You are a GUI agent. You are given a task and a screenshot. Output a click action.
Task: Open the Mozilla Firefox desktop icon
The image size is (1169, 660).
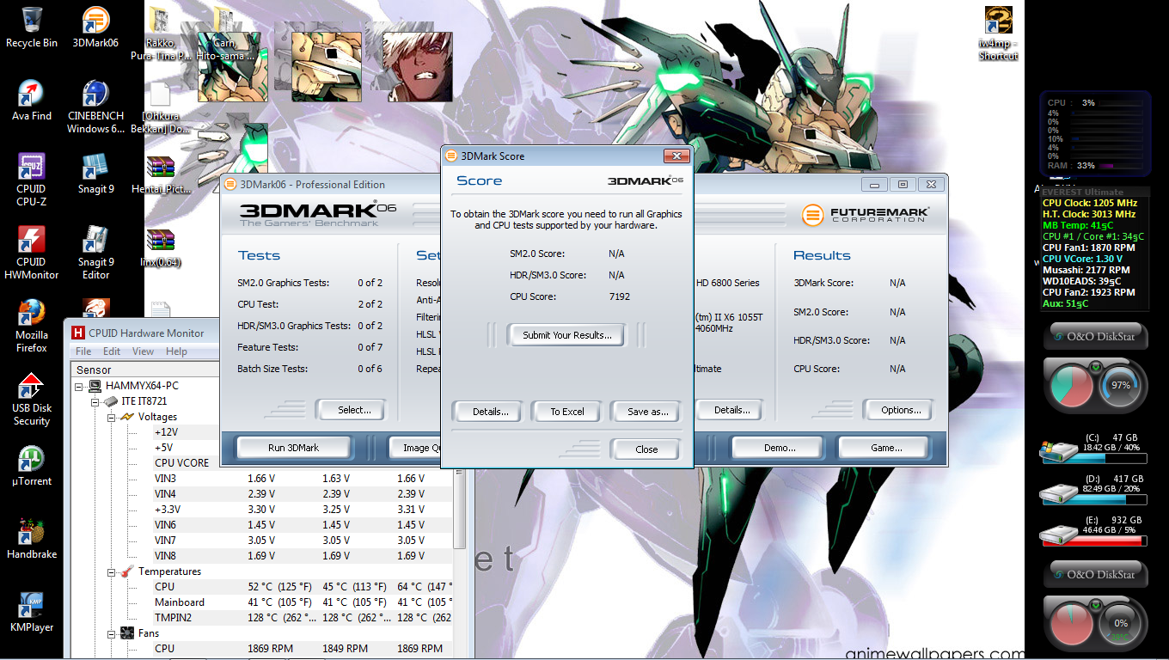point(32,326)
